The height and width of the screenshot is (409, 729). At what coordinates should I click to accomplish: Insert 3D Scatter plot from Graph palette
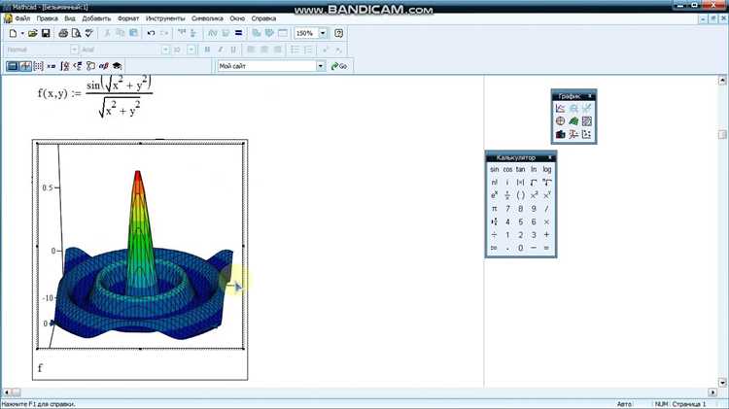pos(573,134)
